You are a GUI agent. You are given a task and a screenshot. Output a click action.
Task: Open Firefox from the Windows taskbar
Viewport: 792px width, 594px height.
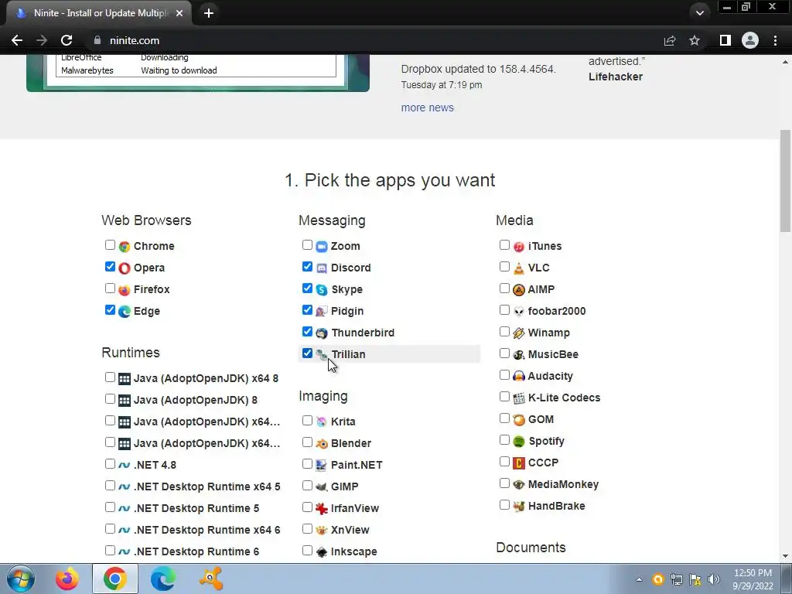67,579
